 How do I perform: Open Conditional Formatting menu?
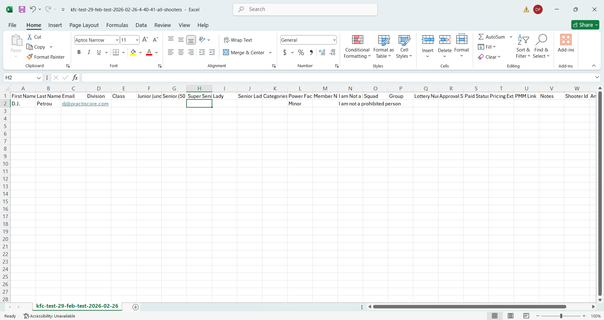click(357, 46)
